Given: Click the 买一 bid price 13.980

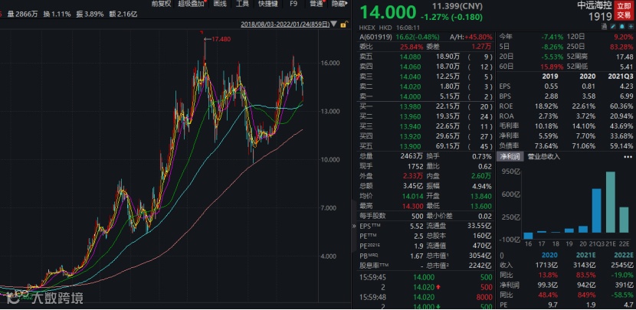Looking at the screenshot, I should [409, 106].
